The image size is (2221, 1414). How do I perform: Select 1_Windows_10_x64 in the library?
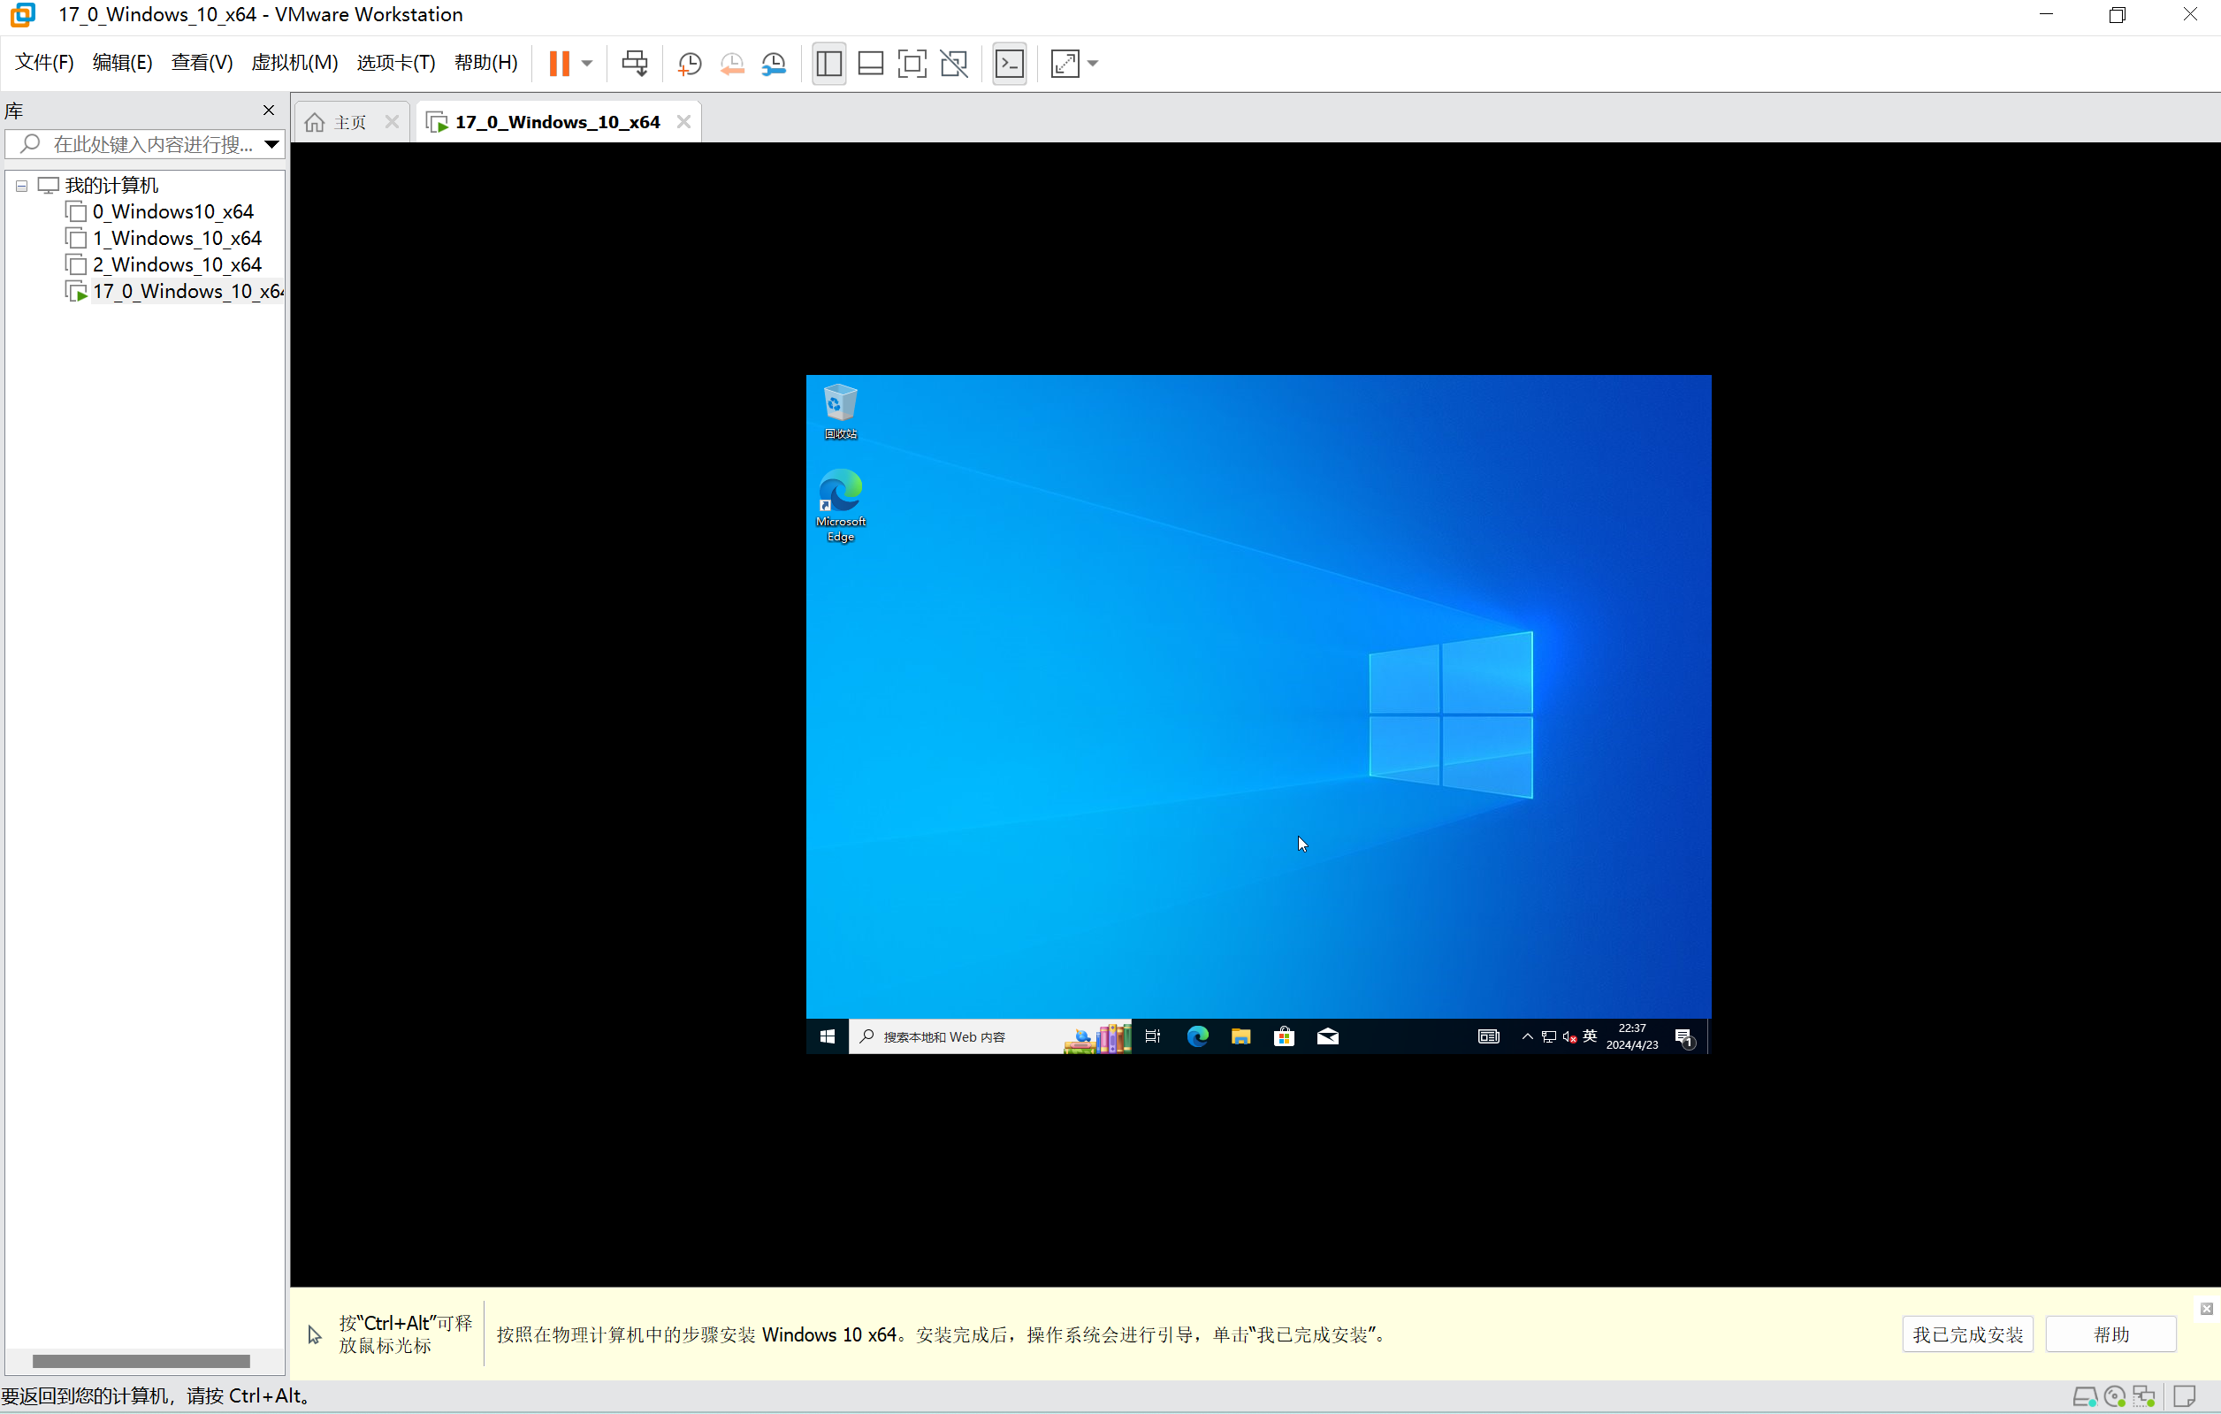176,238
